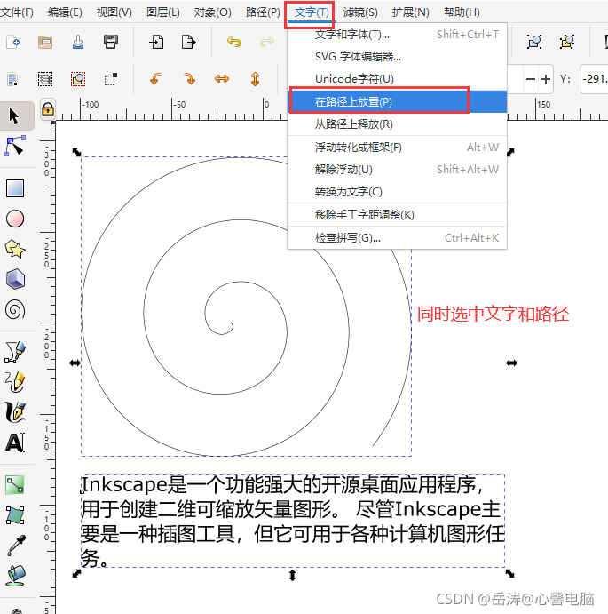Click the Import file icon
This screenshot has width=608, height=614.
tap(156, 42)
